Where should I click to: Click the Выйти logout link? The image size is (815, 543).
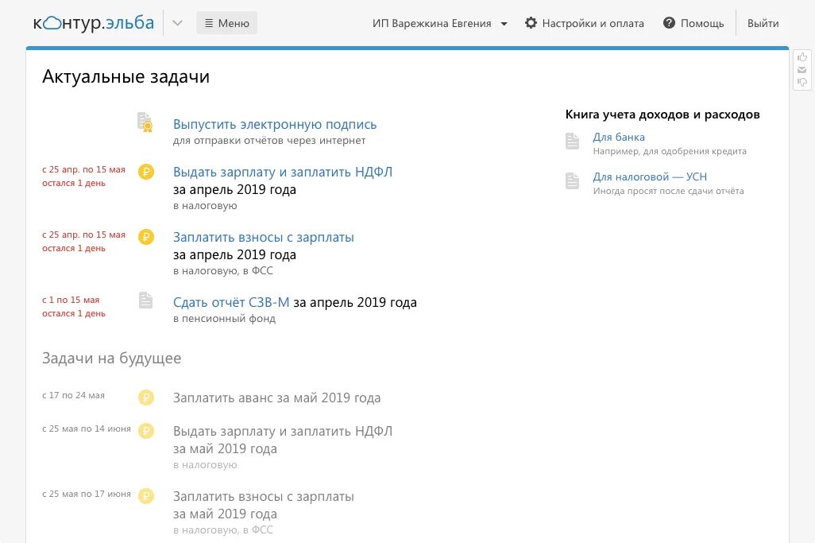point(763,23)
